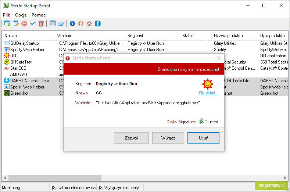The image size is (290, 192).
Task: Click the Spotify product name cell
Action: (x=220, y=50)
